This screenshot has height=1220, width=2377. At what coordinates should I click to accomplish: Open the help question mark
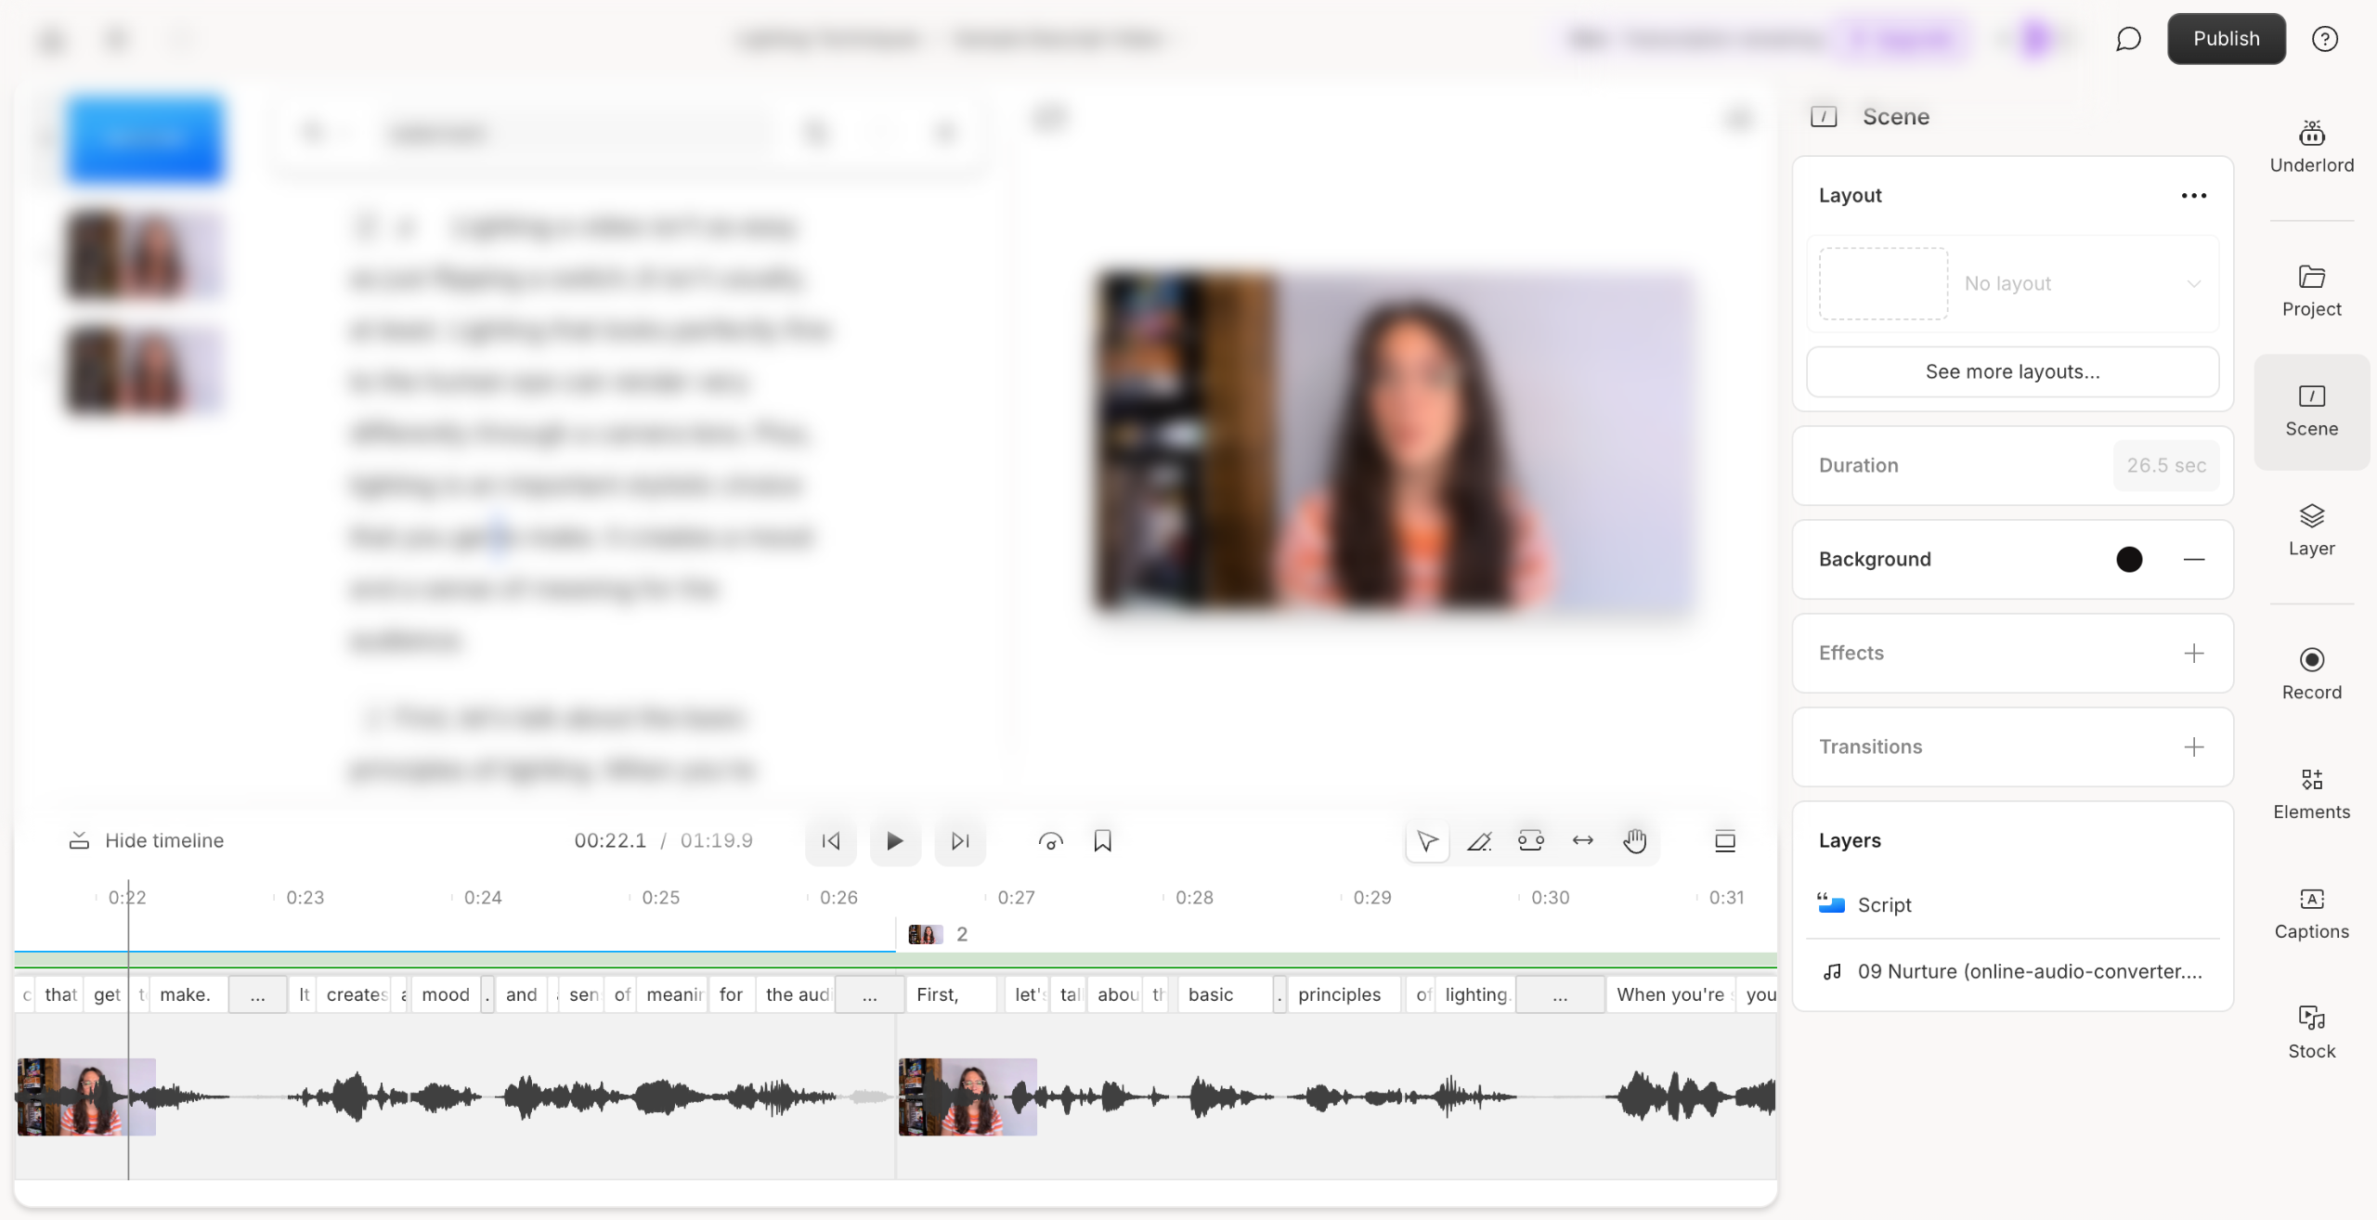[x=2324, y=39]
